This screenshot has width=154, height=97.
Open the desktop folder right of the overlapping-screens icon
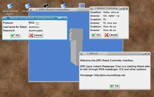tap(63, 6)
